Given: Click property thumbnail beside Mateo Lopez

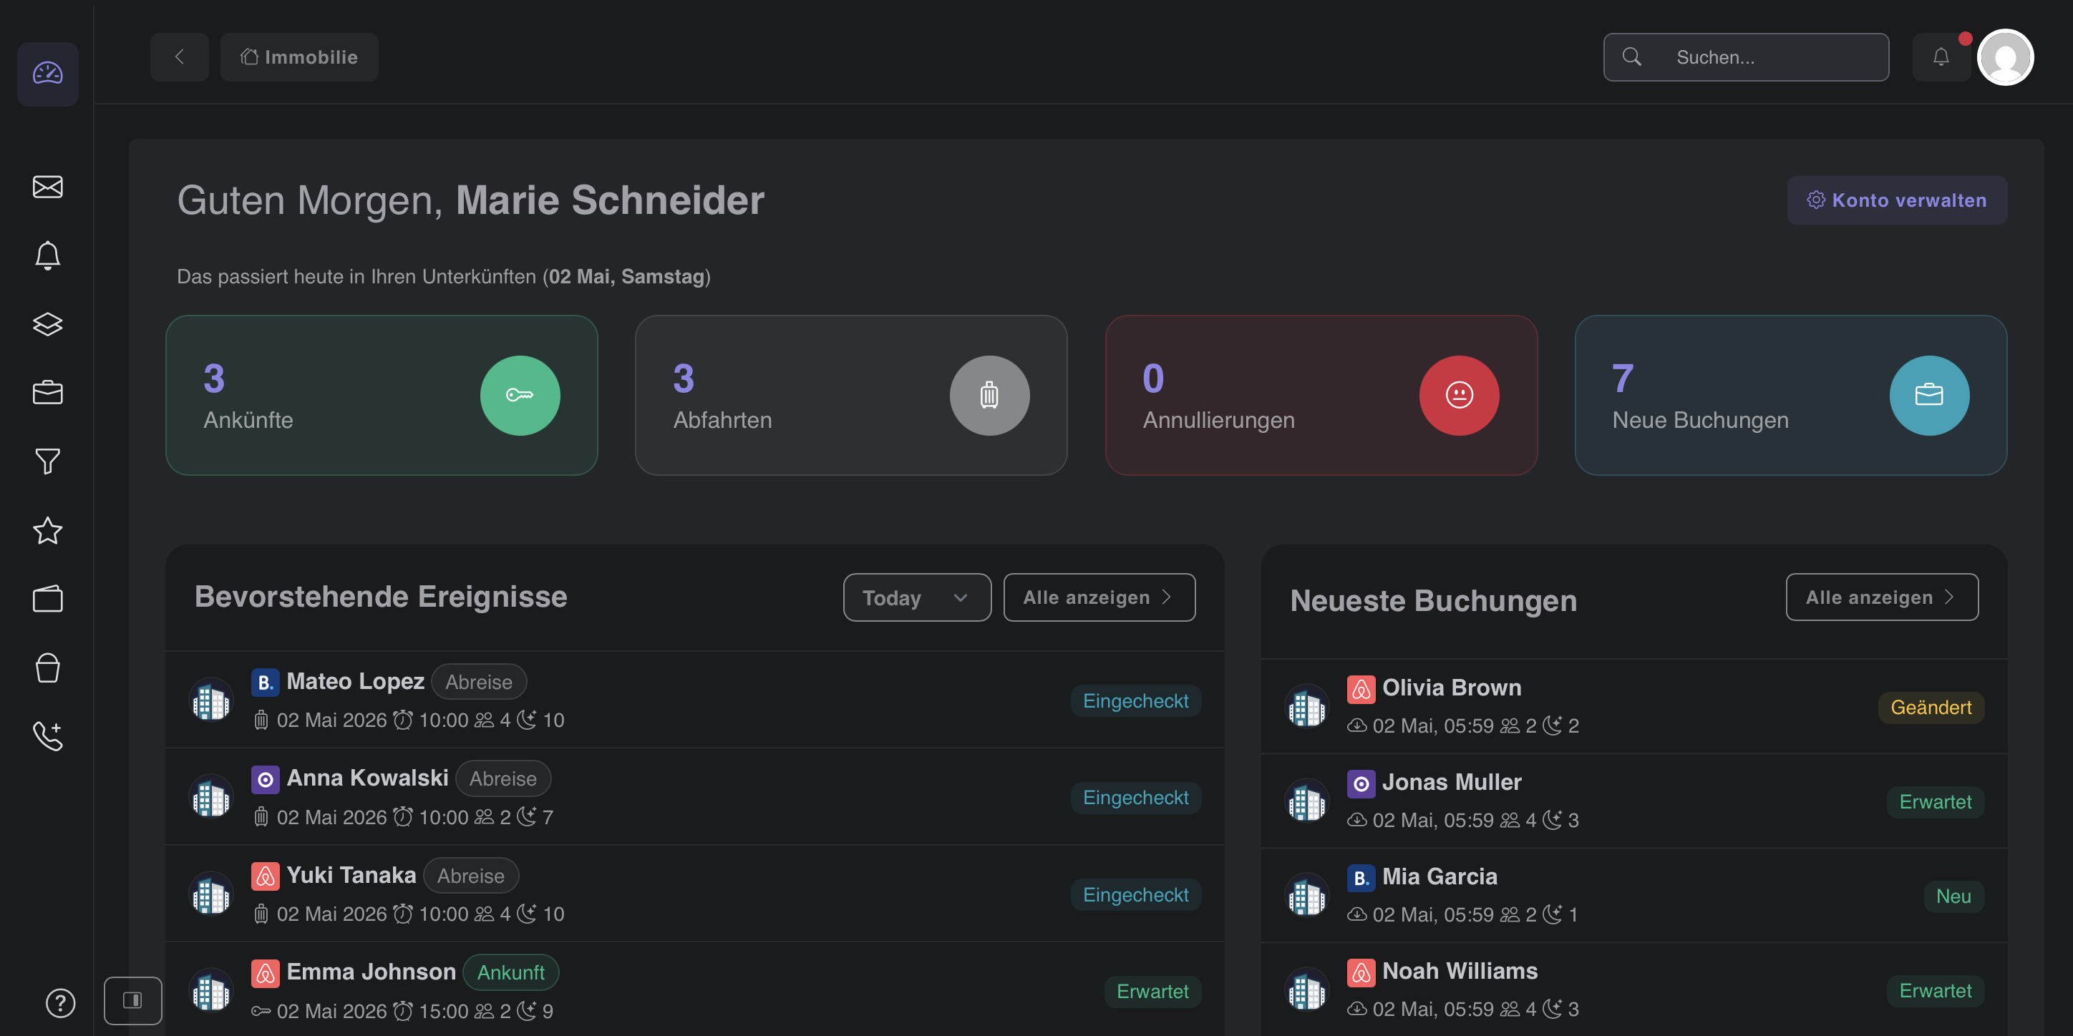Looking at the screenshot, I should 211,700.
